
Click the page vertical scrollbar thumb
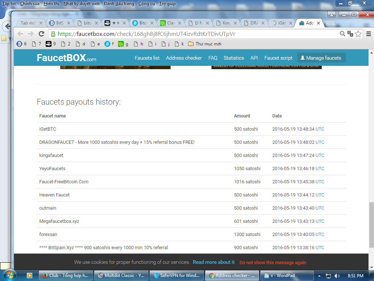coord(371,225)
